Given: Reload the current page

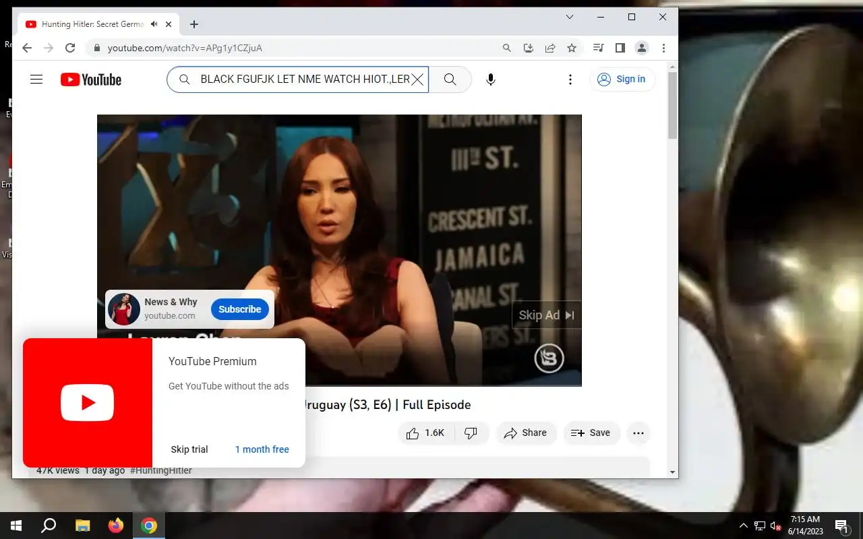Looking at the screenshot, I should pos(70,48).
